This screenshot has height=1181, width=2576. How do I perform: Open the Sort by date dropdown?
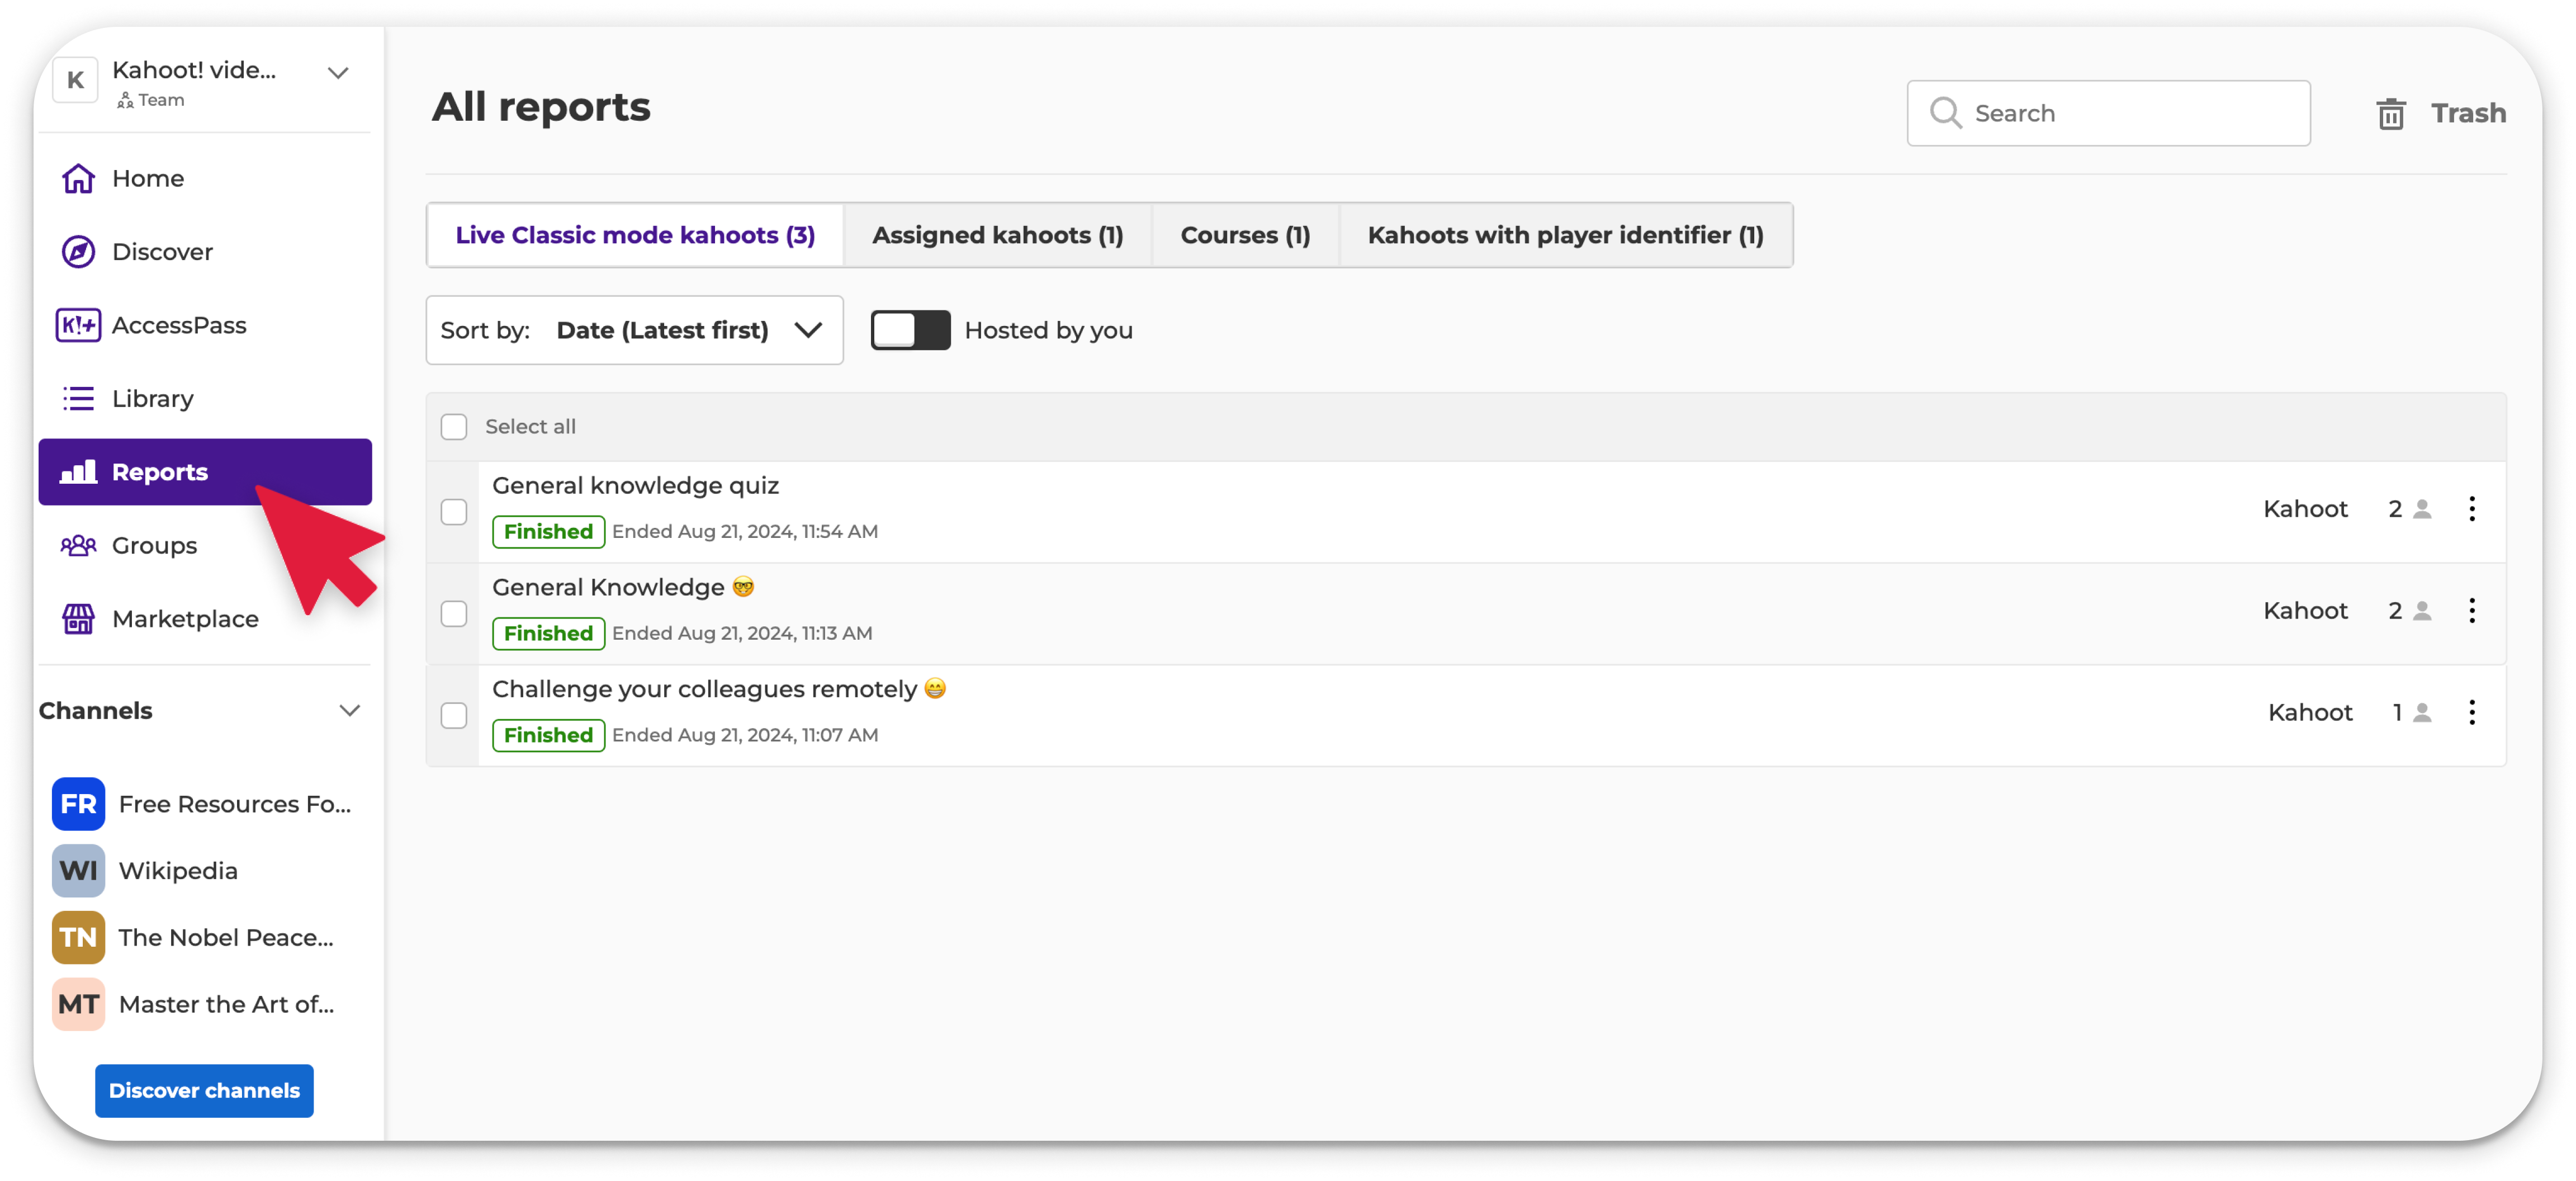coord(635,330)
